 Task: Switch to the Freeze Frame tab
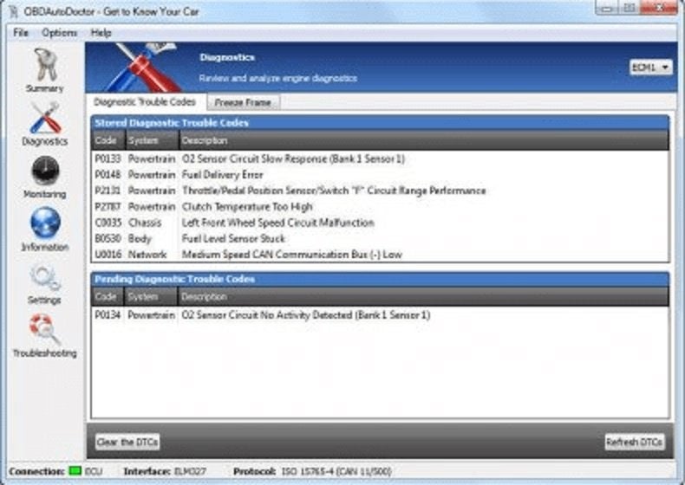[x=243, y=102]
